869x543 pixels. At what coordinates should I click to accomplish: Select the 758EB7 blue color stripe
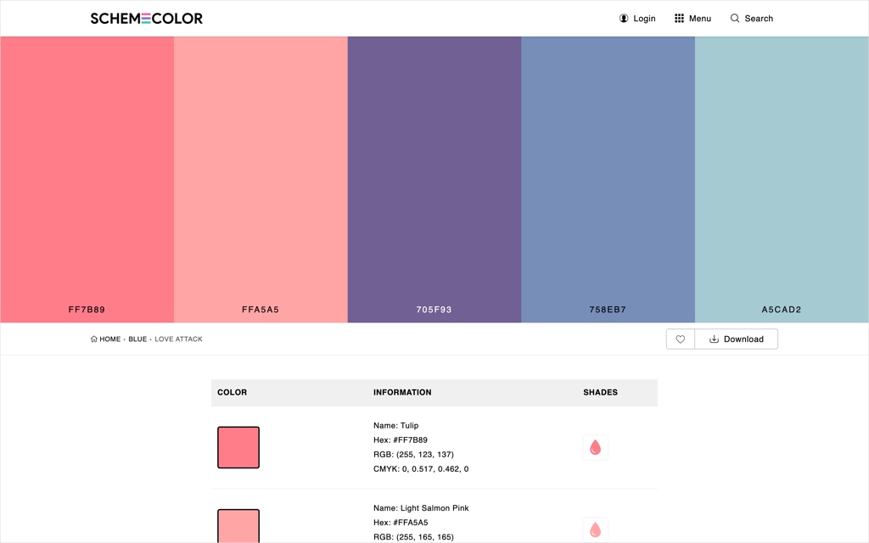coord(608,180)
